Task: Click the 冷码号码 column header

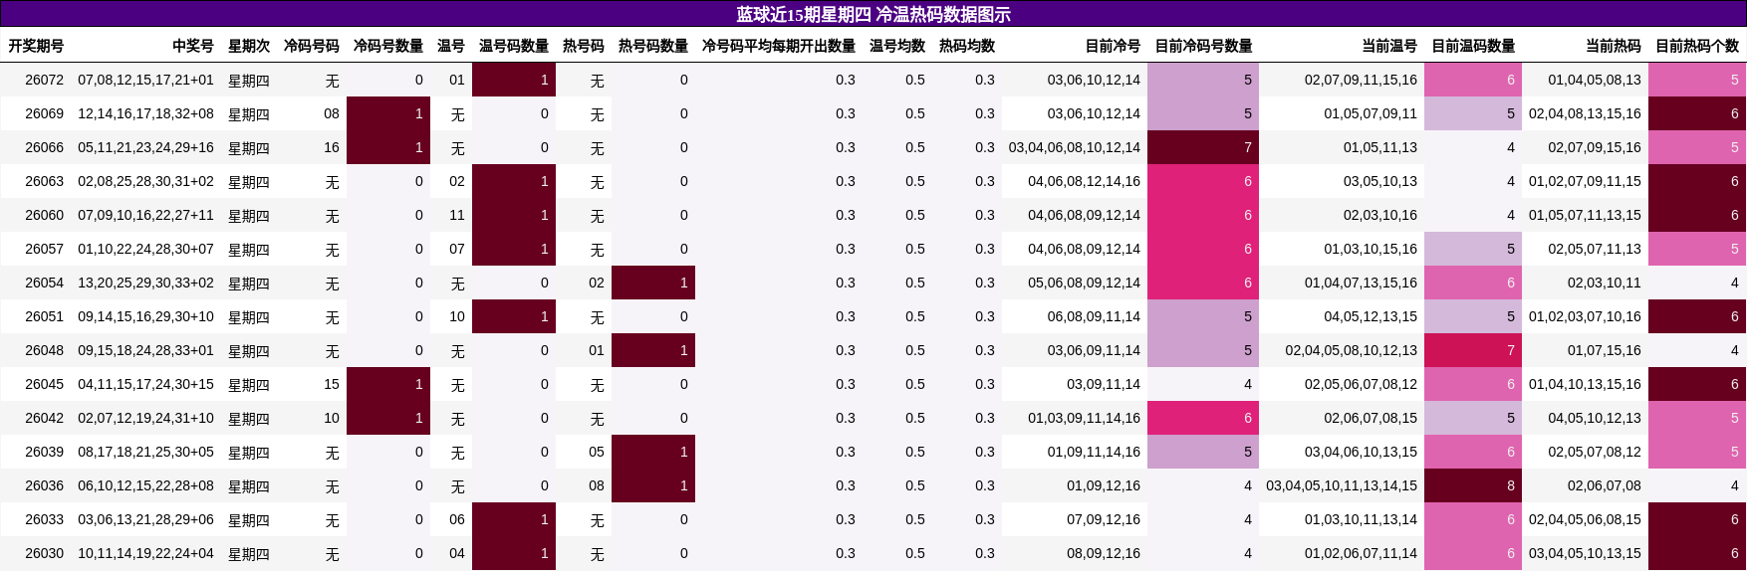Action: (312, 46)
